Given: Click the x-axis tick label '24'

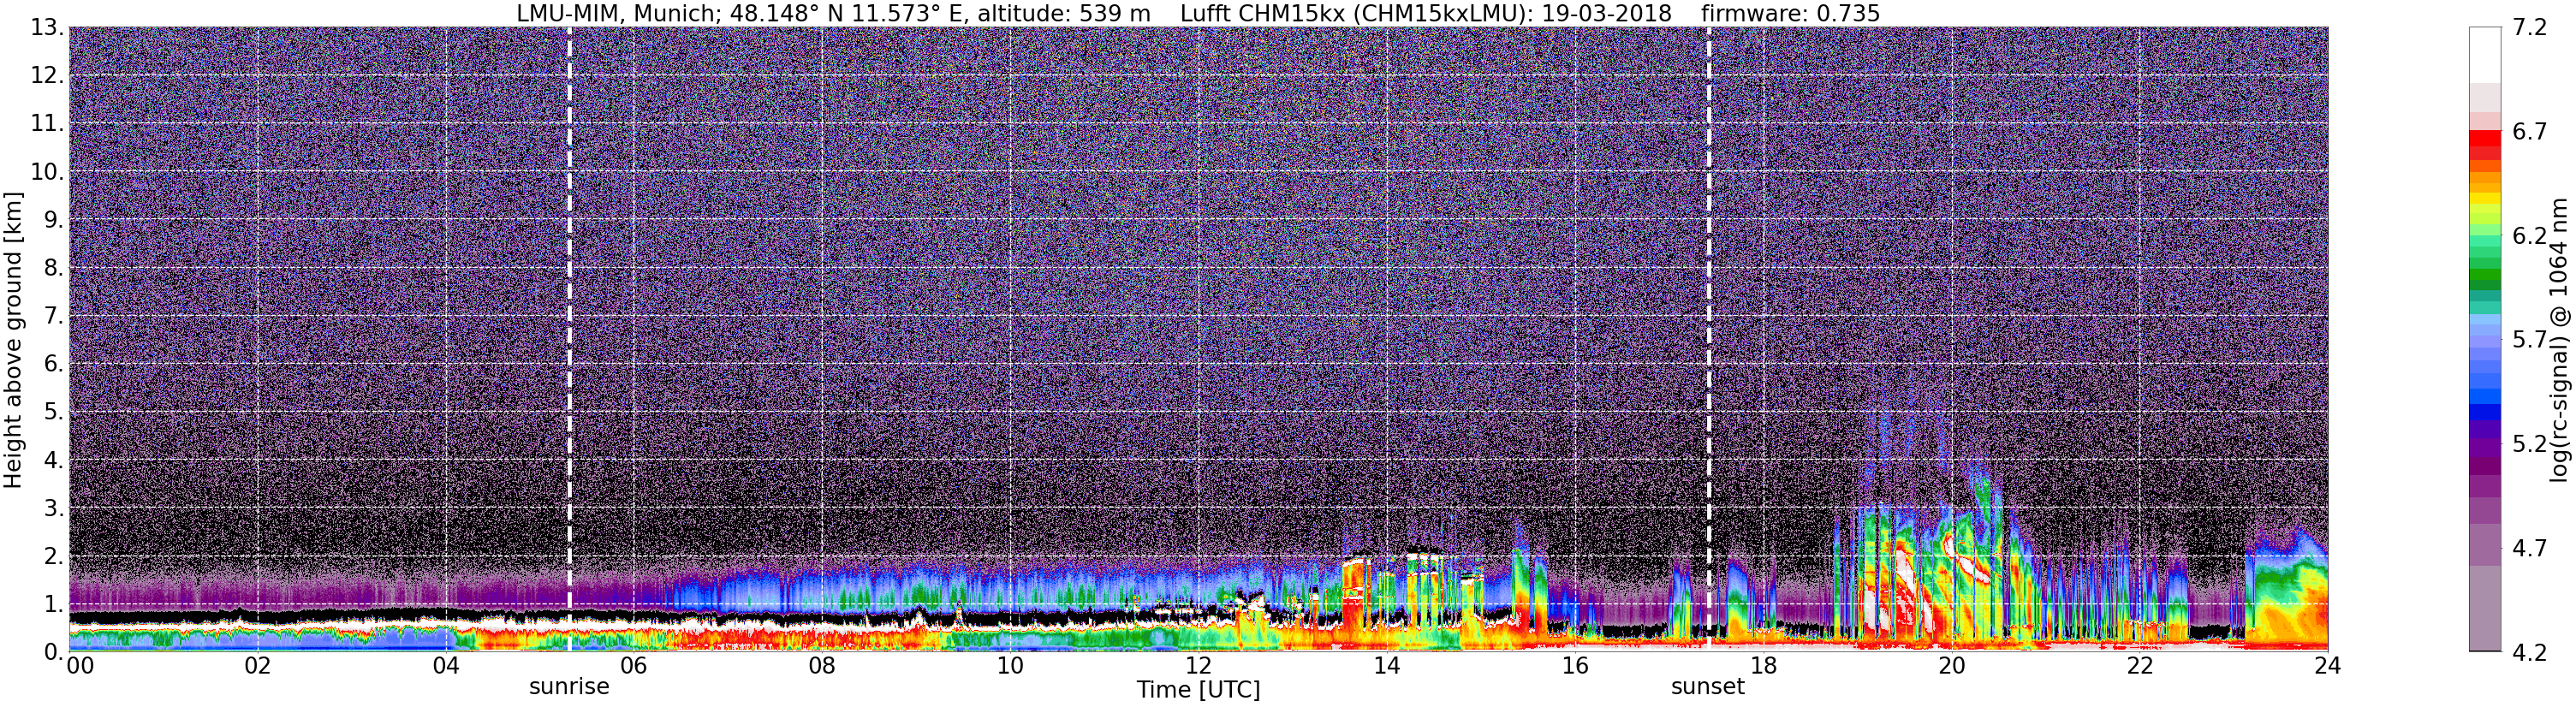Looking at the screenshot, I should tap(2327, 666).
